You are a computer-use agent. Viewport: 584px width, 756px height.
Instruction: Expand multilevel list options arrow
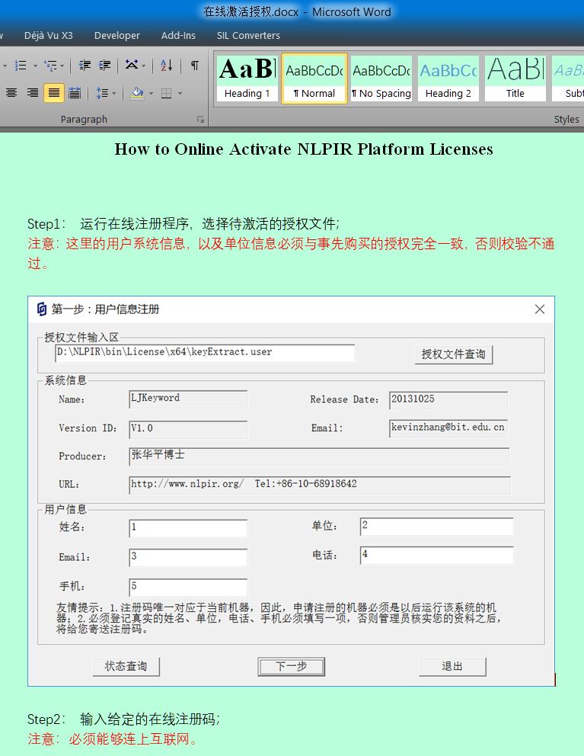pos(62,65)
